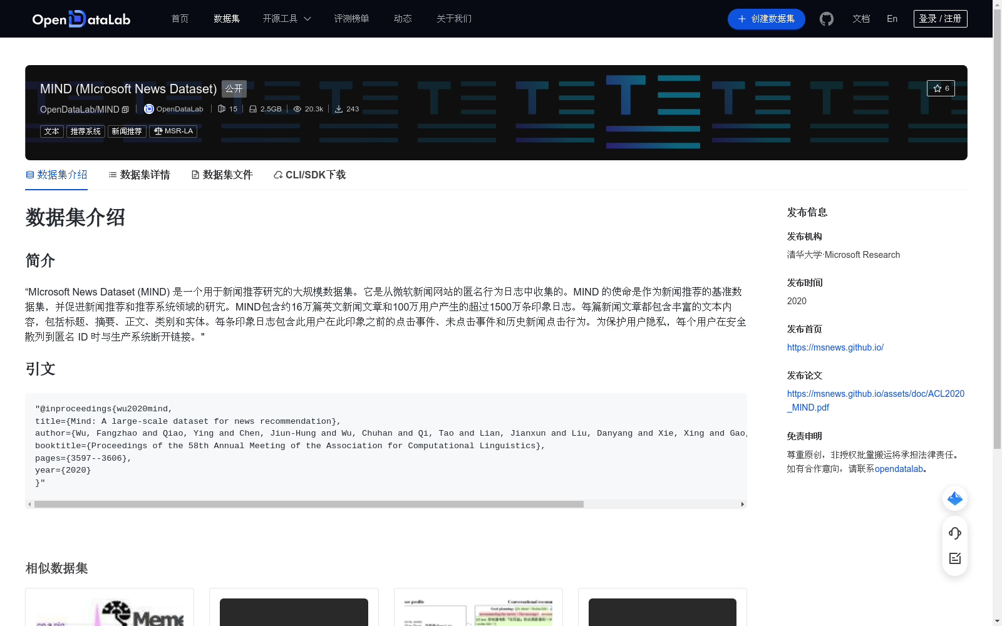Click the 创建数据集 button
This screenshot has width=1002, height=626.
point(766,19)
